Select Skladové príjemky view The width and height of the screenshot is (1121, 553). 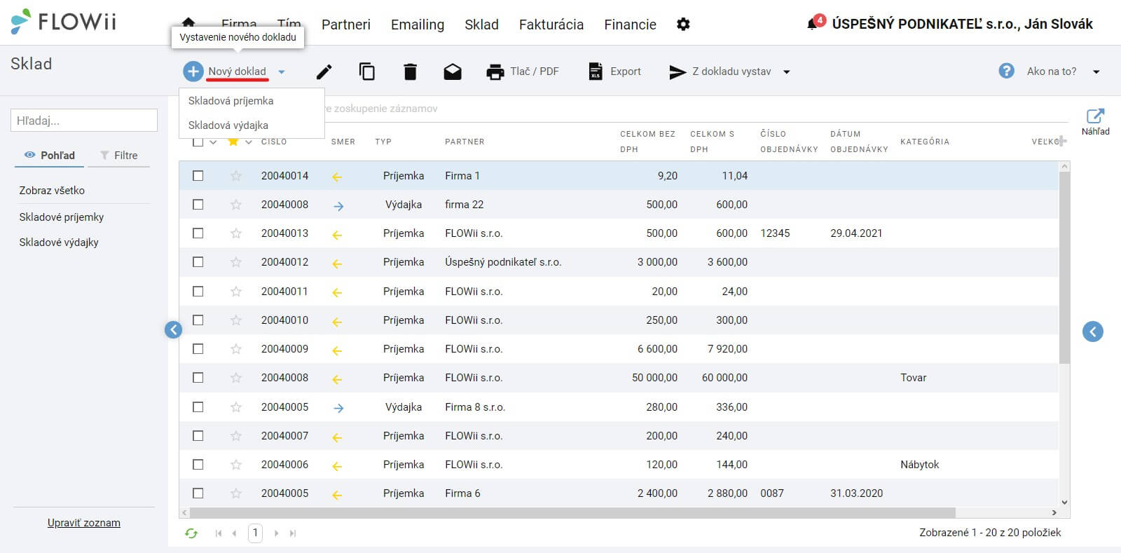click(x=62, y=217)
